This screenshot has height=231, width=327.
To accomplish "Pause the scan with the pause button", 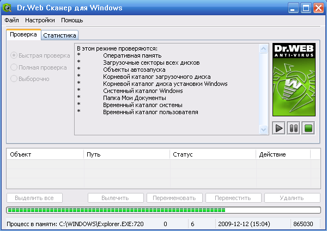I will tap(293, 128).
